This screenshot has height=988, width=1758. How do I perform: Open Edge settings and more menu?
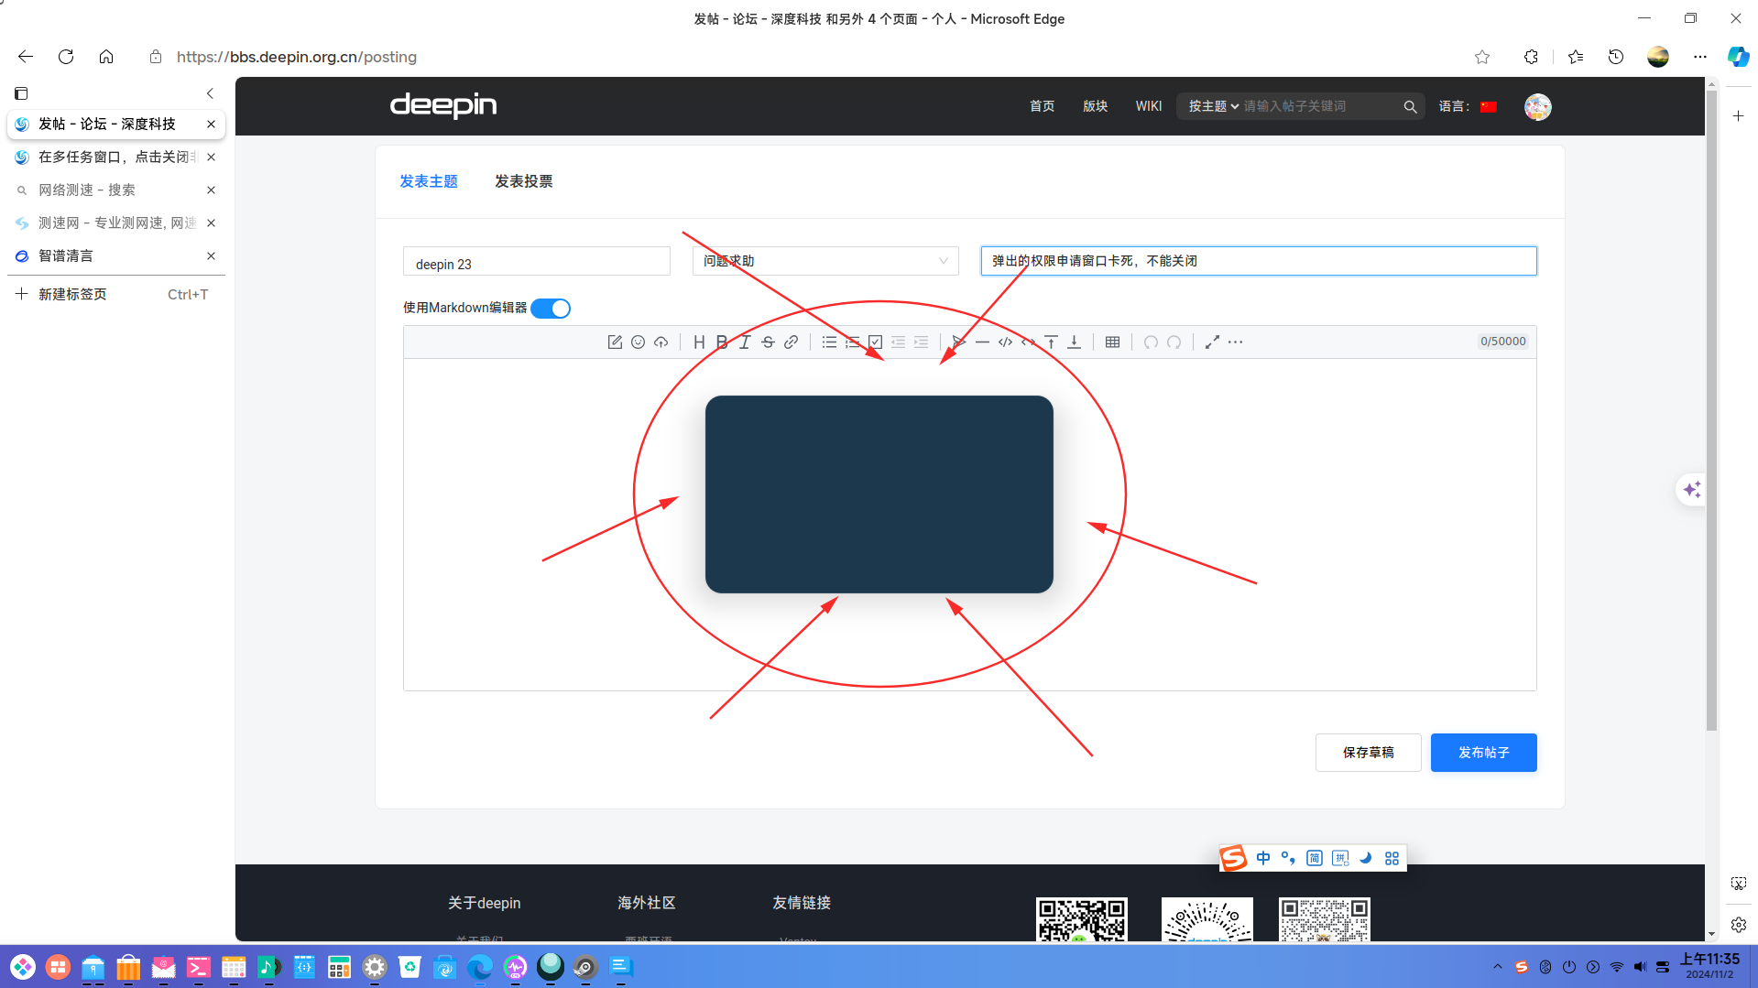pos(1699,57)
